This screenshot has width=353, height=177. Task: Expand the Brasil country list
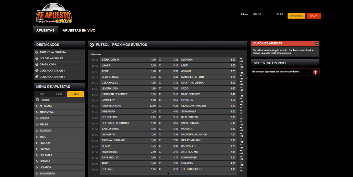(x=59, y=124)
